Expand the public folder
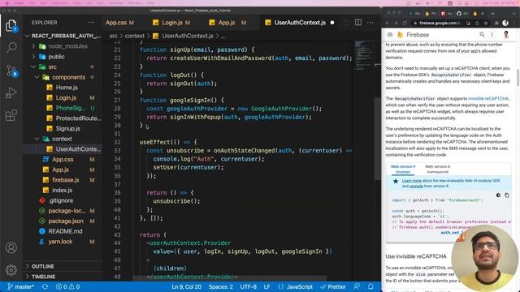Screen dimensions: 520x292 63,57
